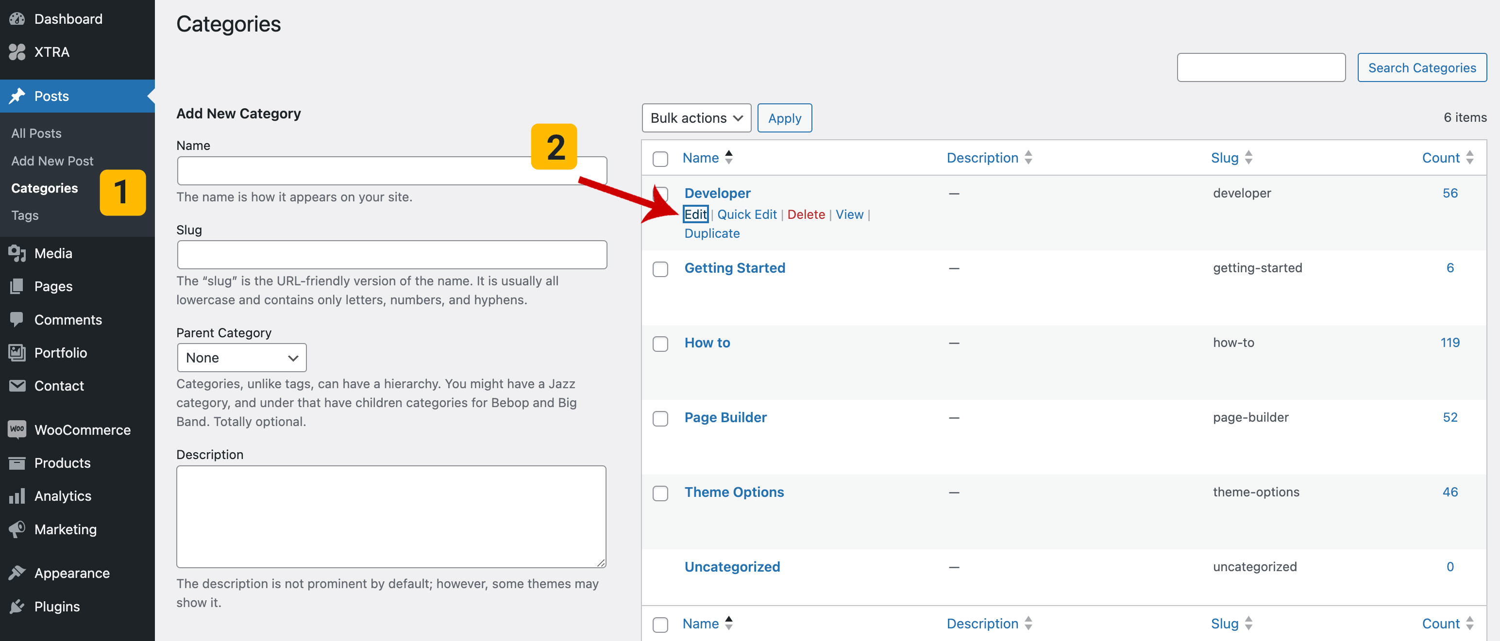The height and width of the screenshot is (641, 1500).
Task: Open Tags submenu under Posts
Action: (x=25, y=215)
